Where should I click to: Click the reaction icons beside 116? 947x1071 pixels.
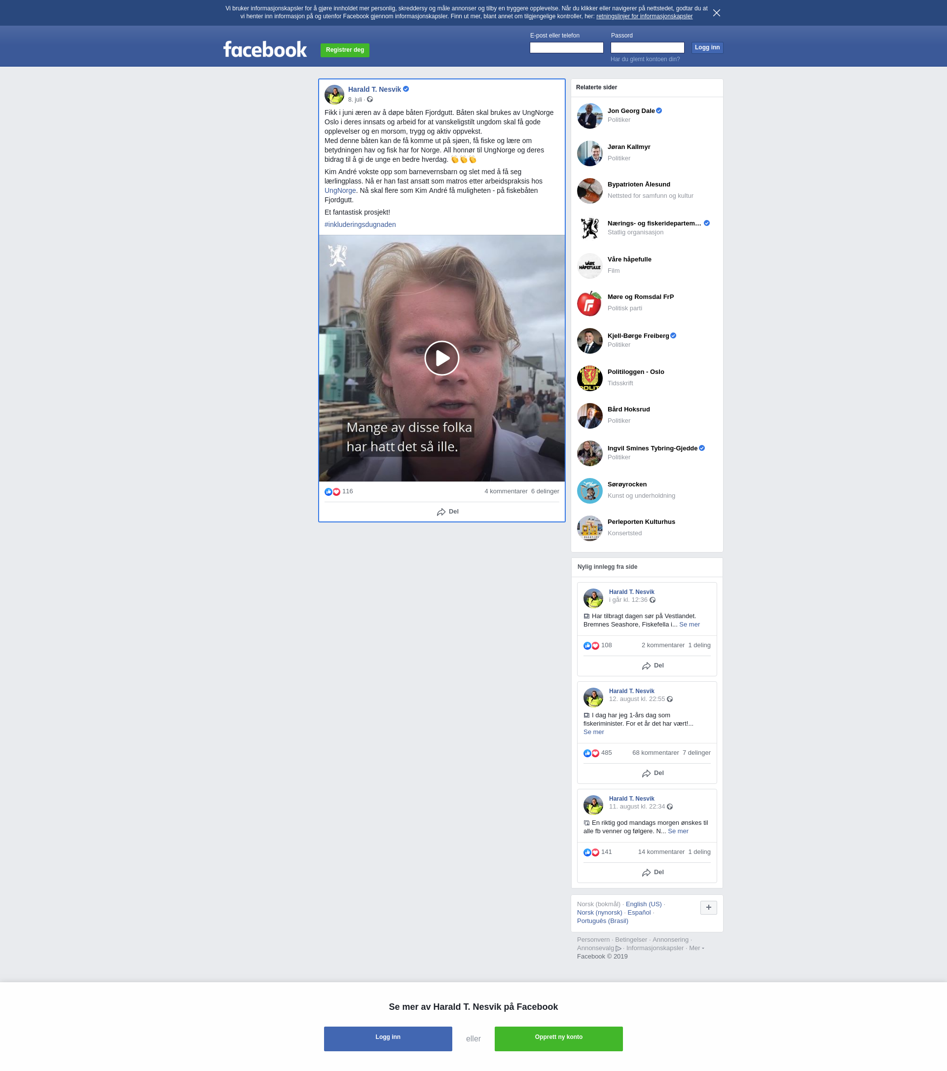pos(332,491)
